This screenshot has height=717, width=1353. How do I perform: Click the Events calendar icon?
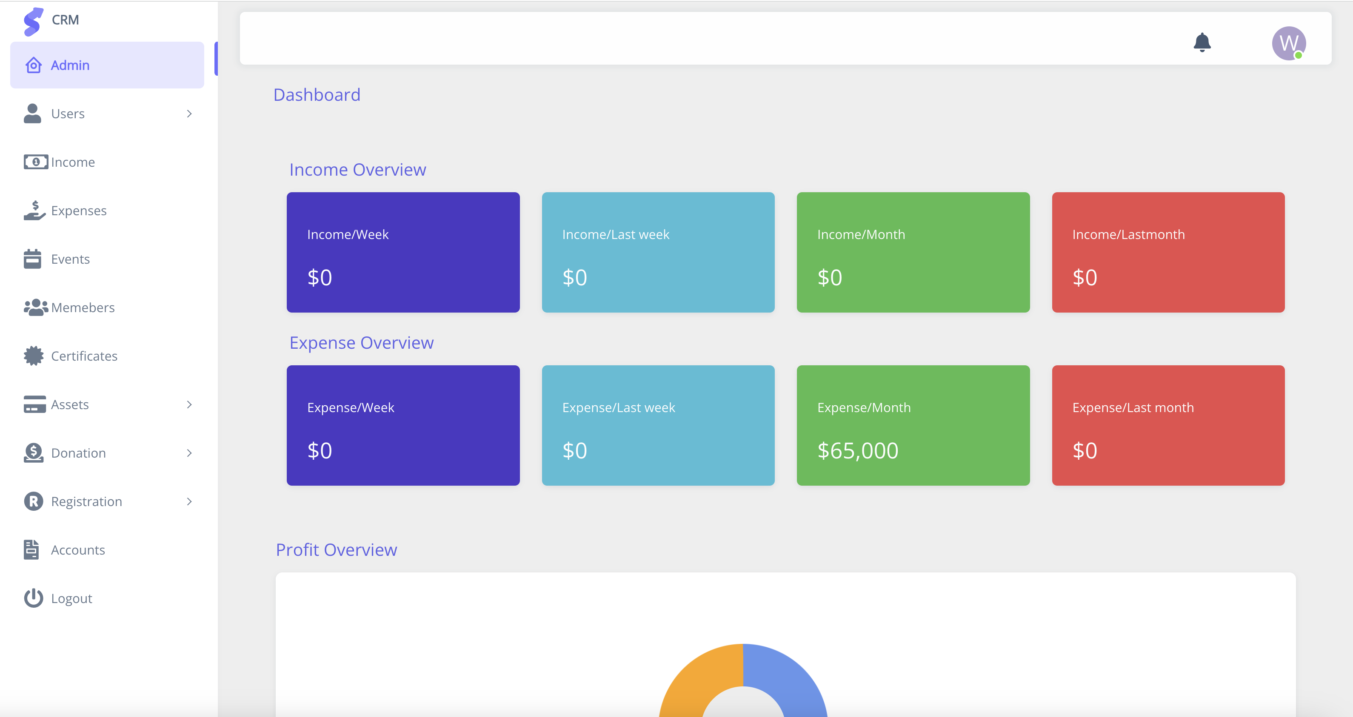(x=33, y=259)
